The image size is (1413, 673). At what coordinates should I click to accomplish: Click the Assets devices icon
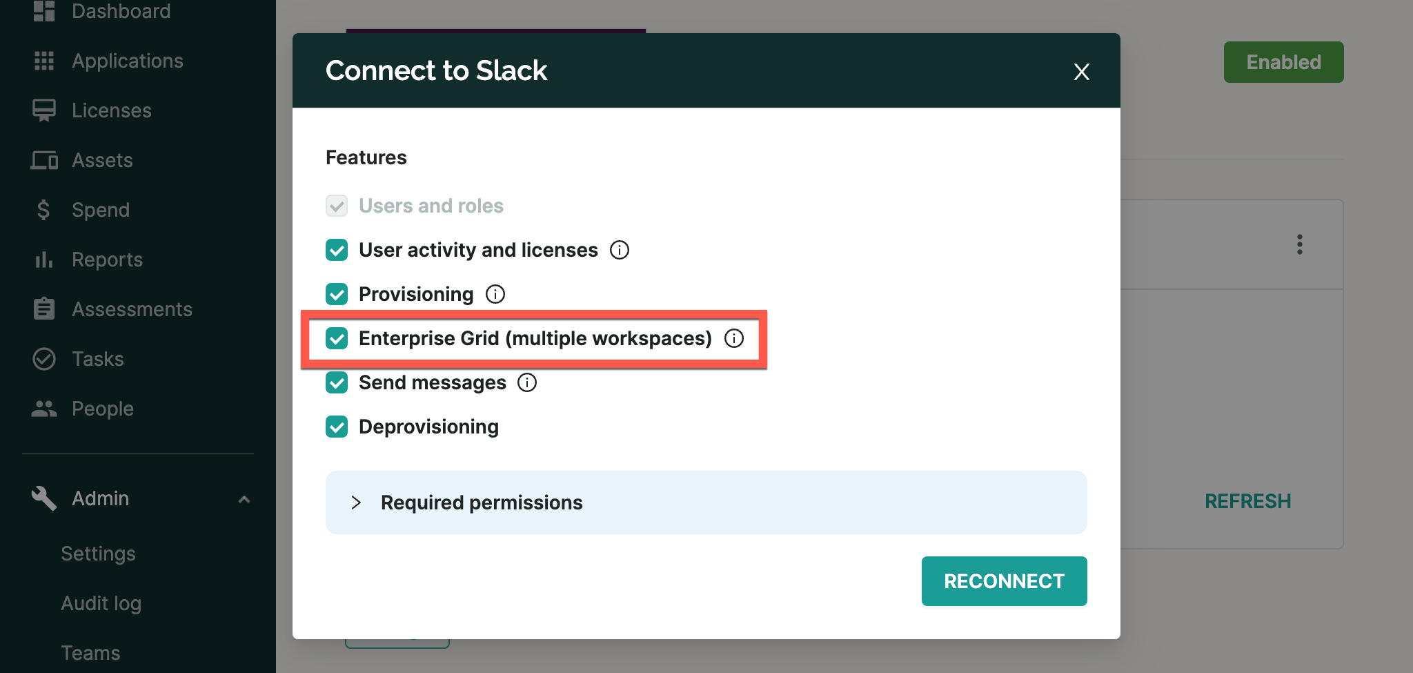pos(44,160)
